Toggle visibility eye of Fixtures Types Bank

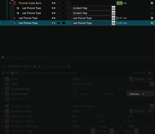pyautogui.click(x=54, y=3)
